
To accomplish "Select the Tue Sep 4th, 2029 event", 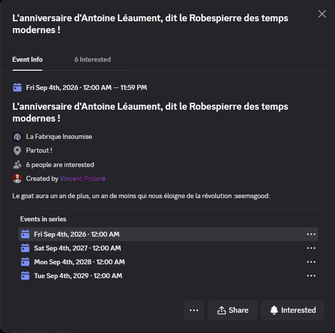I will pos(78,276).
